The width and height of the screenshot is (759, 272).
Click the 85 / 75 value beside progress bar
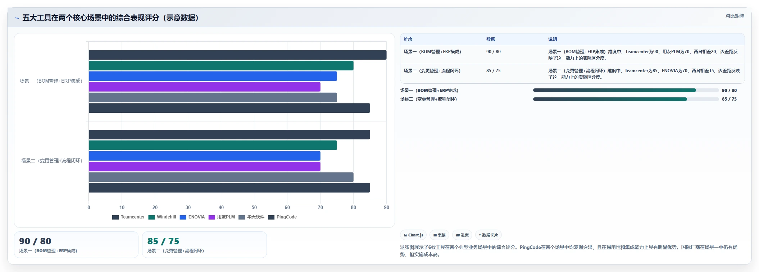click(729, 99)
